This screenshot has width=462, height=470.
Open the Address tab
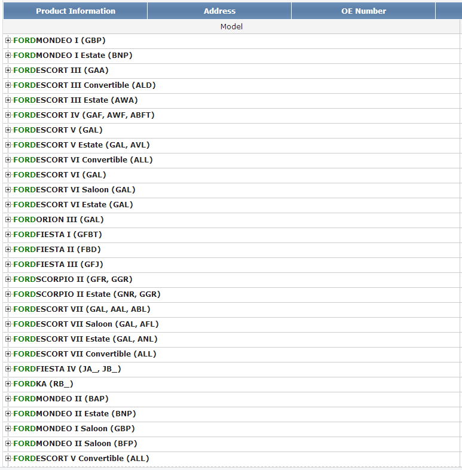tap(219, 11)
